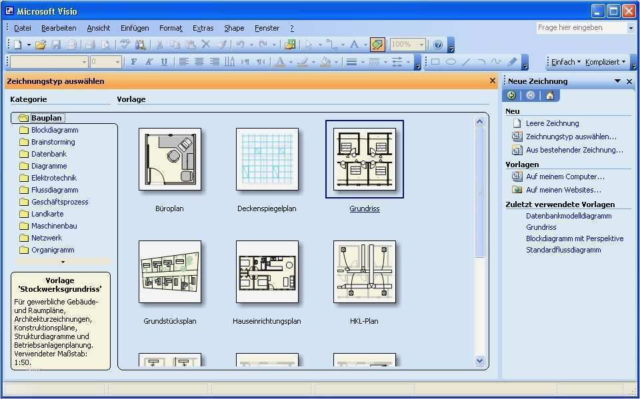The height and width of the screenshot is (399, 640).
Task: Open the Shape menu
Action: pos(234,28)
